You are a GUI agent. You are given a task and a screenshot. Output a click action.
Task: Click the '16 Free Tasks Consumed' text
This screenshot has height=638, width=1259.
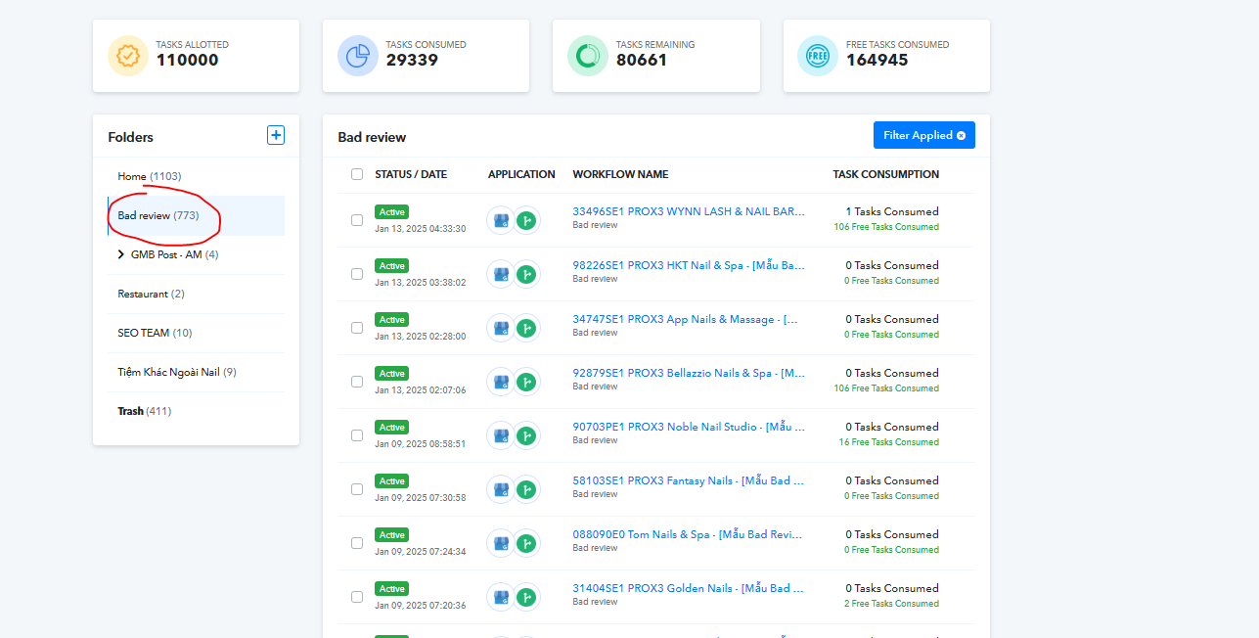pyautogui.click(x=888, y=442)
